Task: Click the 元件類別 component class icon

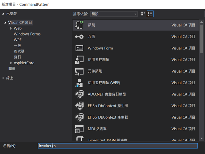Action: pos(79,71)
